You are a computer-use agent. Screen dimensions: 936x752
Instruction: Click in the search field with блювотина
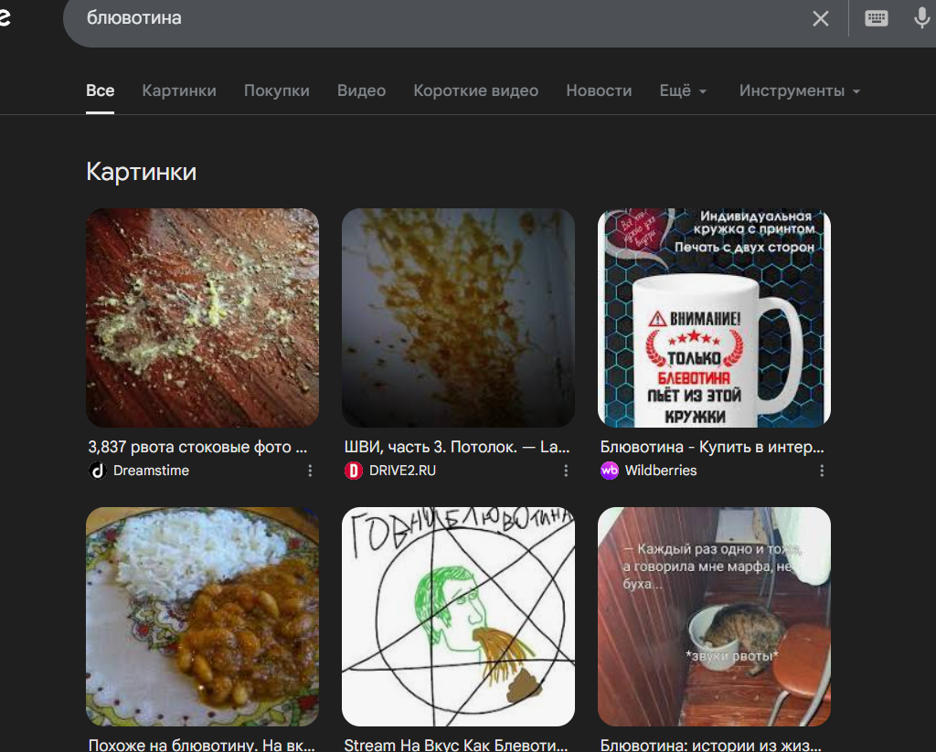(x=411, y=18)
